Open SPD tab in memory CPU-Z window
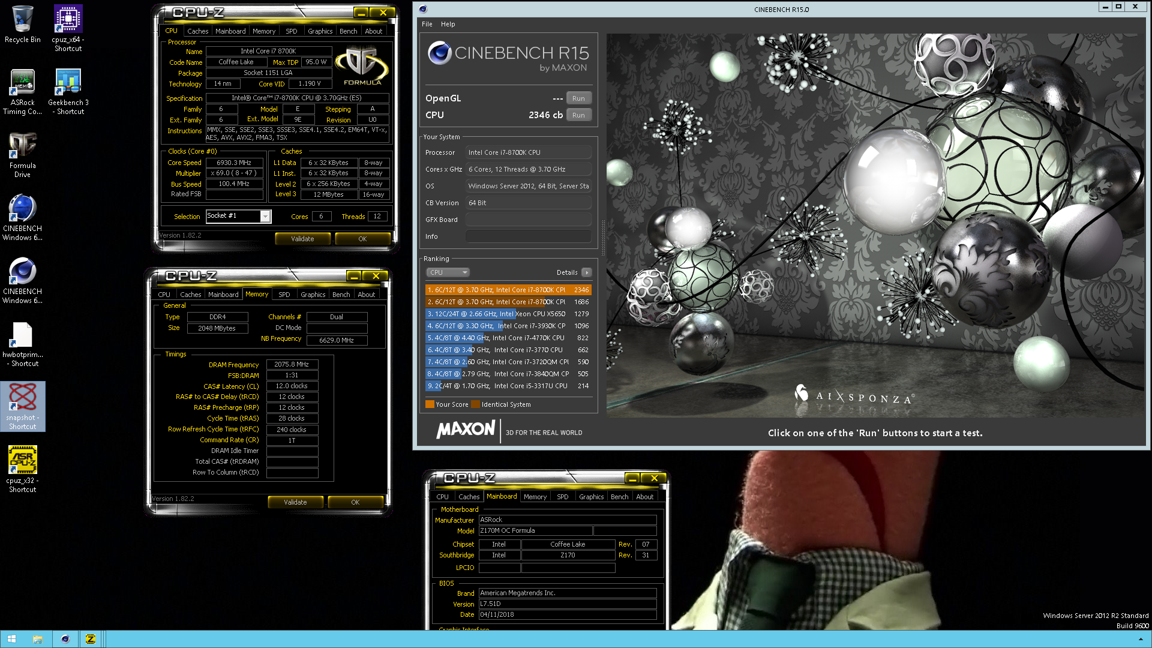The image size is (1152, 648). (284, 295)
